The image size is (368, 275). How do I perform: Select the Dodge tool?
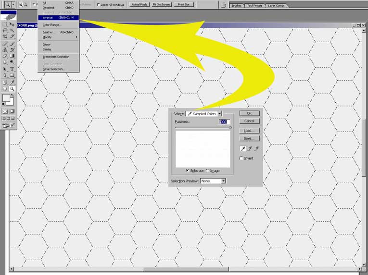[12, 62]
